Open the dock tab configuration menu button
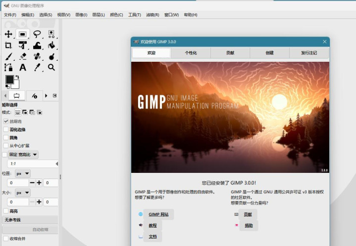This screenshot has height=246, width=356. pos(55,96)
